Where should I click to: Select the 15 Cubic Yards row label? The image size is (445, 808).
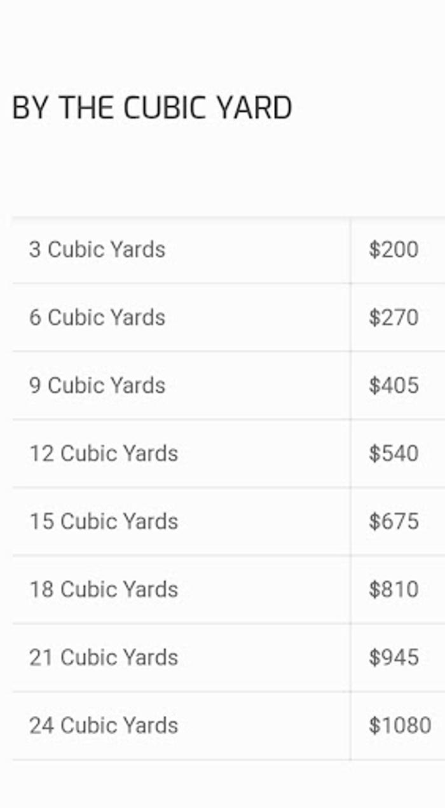pyautogui.click(x=104, y=521)
